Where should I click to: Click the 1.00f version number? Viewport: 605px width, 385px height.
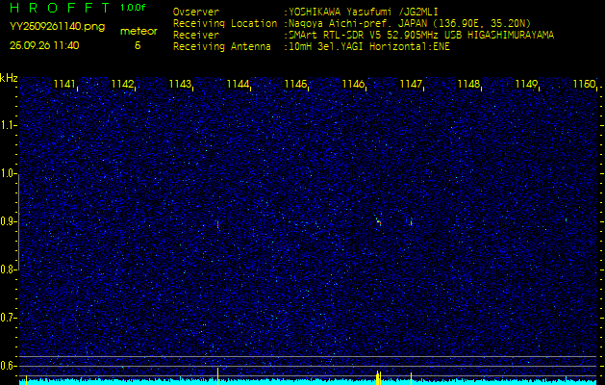134,8
